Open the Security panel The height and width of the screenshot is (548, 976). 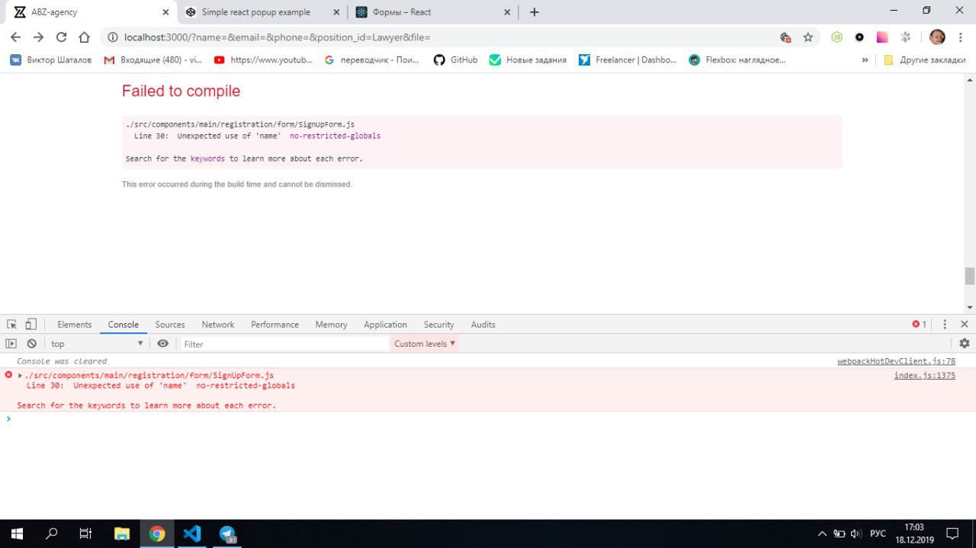438,324
